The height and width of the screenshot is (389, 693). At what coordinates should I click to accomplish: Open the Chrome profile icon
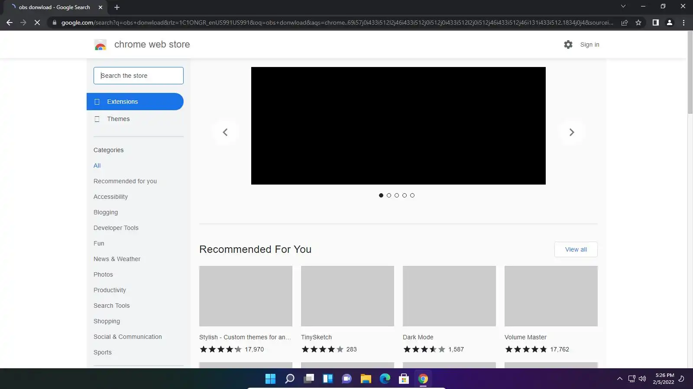pos(670,22)
